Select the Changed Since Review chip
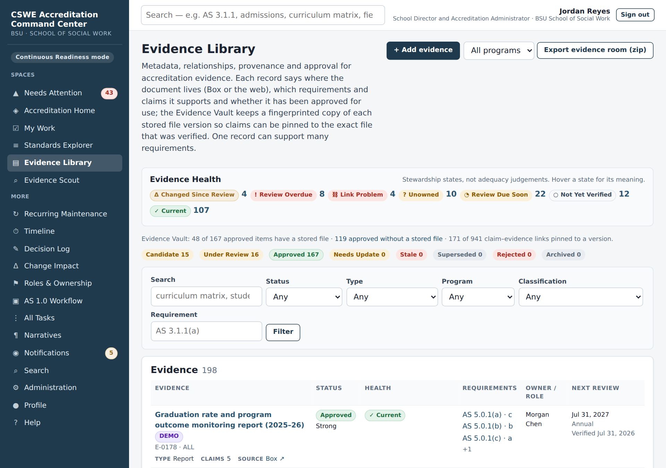 [x=194, y=195]
